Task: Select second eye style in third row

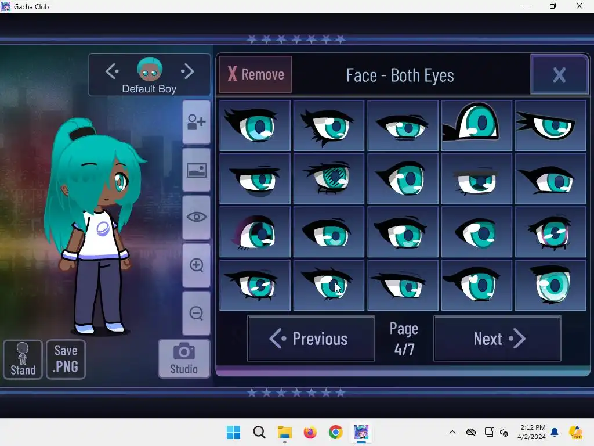Action: point(329,232)
